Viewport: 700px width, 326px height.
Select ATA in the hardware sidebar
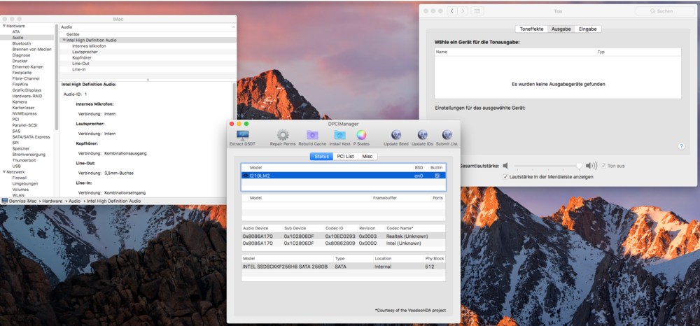(x=16, y=32)
